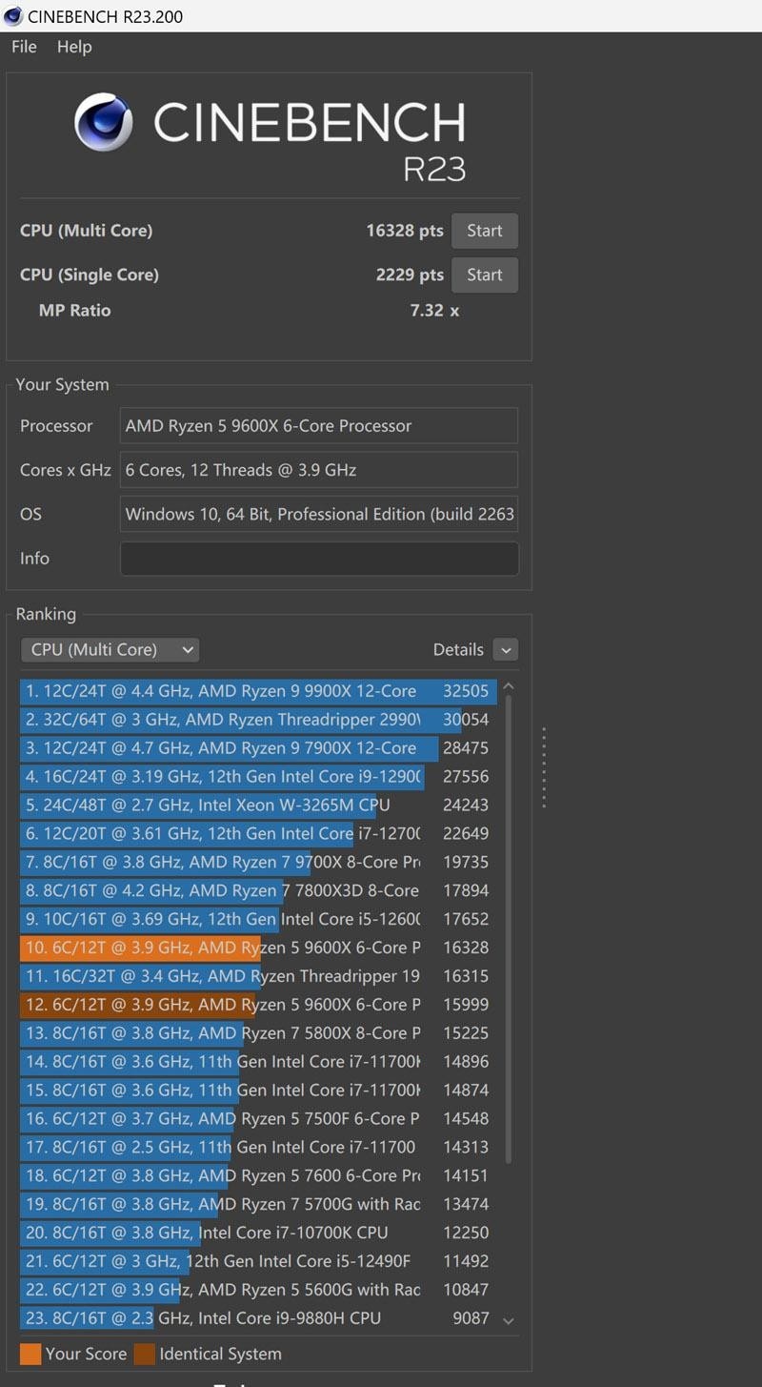Open the CPU (Multi Core) ranking dropdown
Screen dimensions: 762x1387
click(110, 649)
